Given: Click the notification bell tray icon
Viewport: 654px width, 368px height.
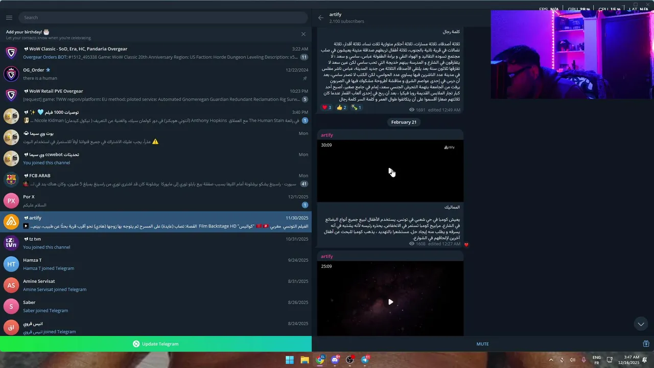Looking at the screenshot, I should (x=646, y=360).
